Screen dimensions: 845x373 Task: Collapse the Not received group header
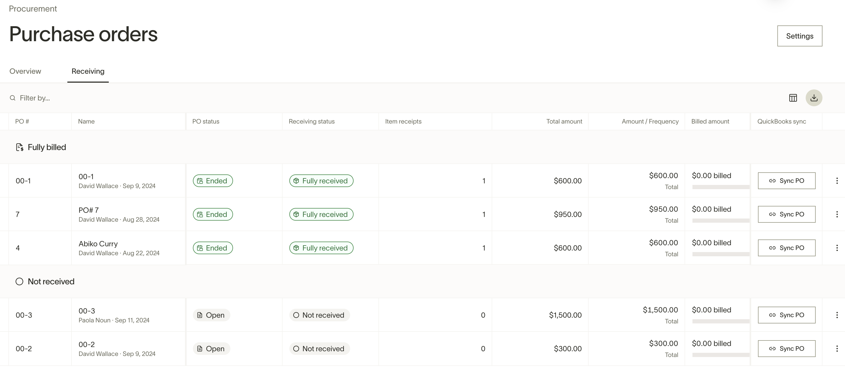[422, 281]
